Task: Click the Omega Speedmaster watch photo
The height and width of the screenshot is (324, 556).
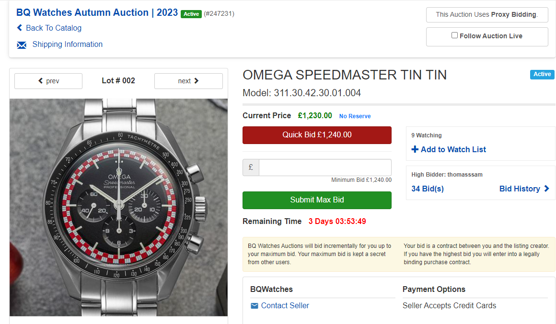Action: pyautogui.click(x=118, y=207)
